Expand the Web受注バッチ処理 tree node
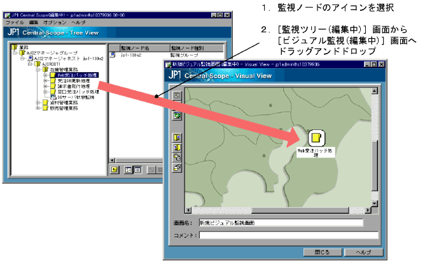The height and width of the screenshot is (262, 425). [45, 75]
